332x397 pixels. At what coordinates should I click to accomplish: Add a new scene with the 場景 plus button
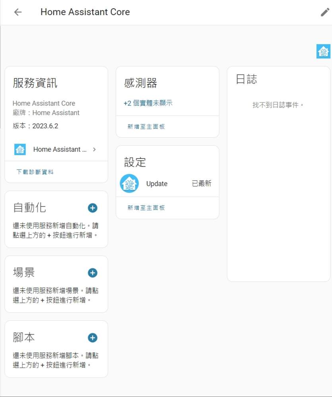click(x=92, y=273)
